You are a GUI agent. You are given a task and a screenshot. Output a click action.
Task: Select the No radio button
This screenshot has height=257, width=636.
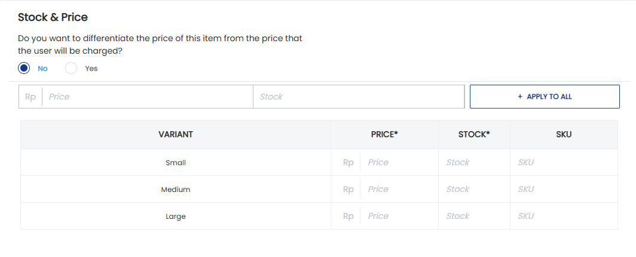point(24,69)
